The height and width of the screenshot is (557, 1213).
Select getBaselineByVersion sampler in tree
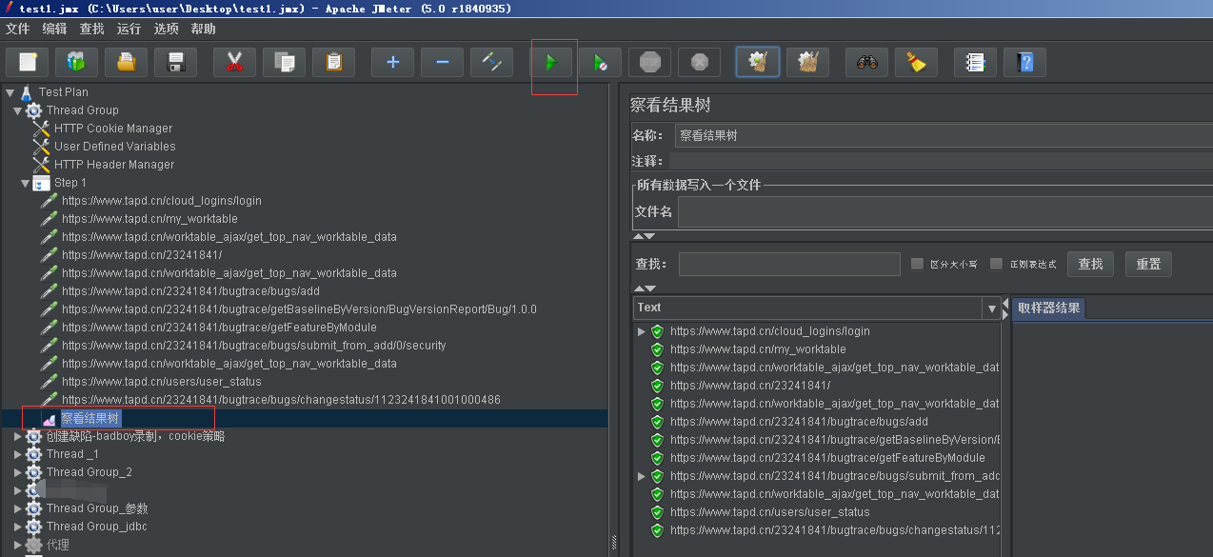(x=299, y=309)
